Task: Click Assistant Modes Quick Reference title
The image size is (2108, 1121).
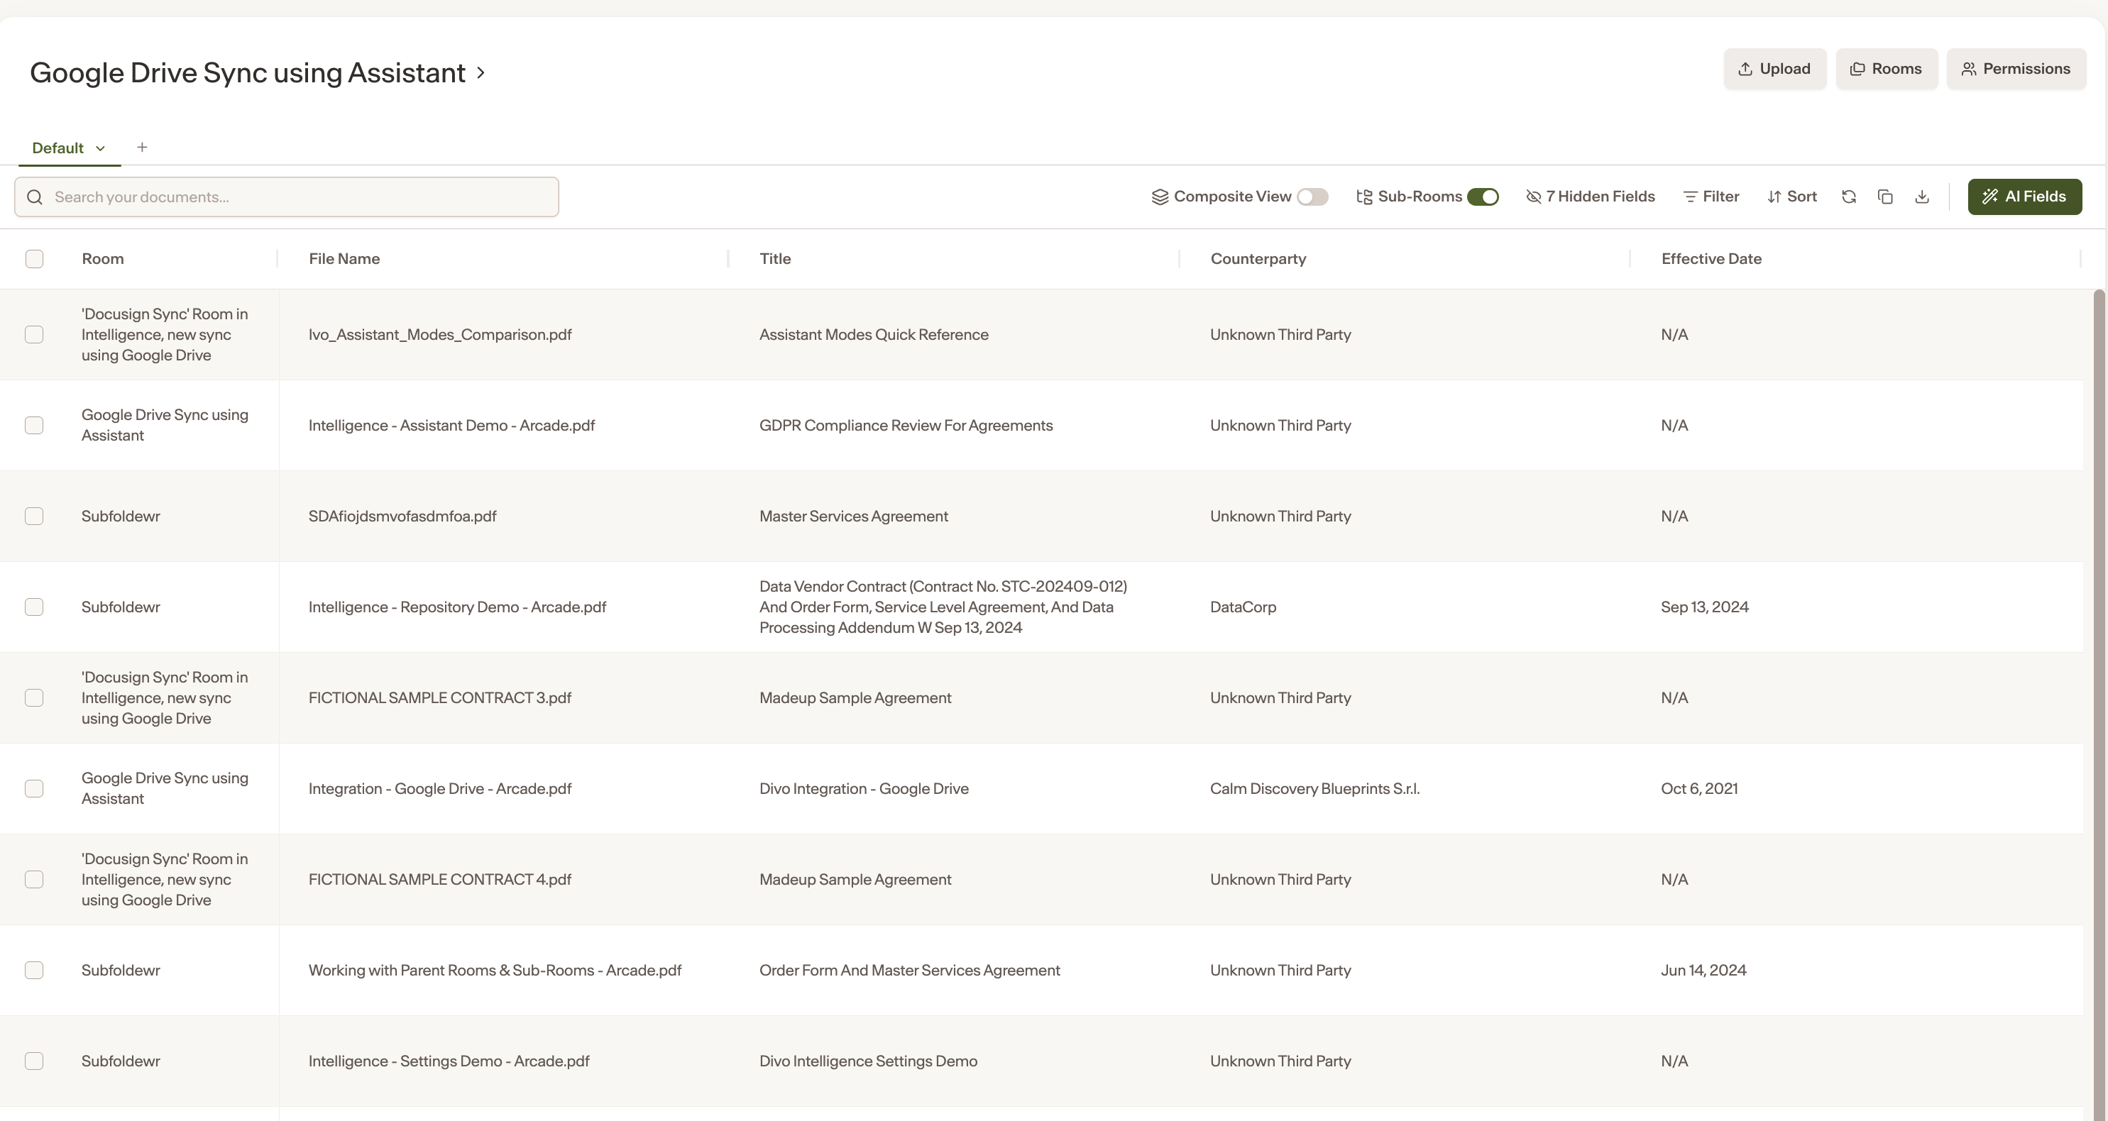Action: point(874,335)
